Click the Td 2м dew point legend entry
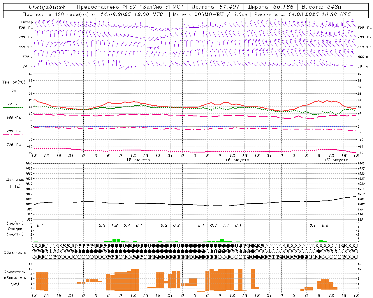Image resolution: width=373 pixels, height=298 pixels. click(13, 104)
